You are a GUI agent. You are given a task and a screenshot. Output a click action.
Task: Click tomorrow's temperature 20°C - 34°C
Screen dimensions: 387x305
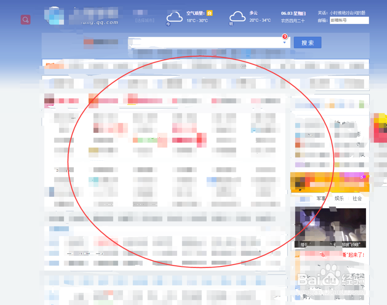click(260, 20)
